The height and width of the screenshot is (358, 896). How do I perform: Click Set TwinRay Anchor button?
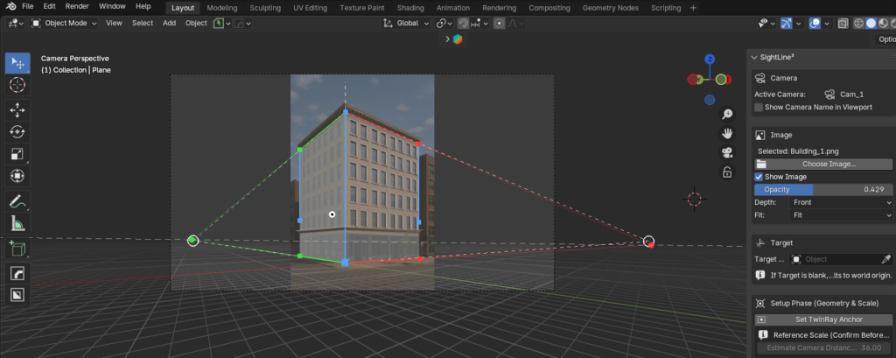[x=823, y=319]
